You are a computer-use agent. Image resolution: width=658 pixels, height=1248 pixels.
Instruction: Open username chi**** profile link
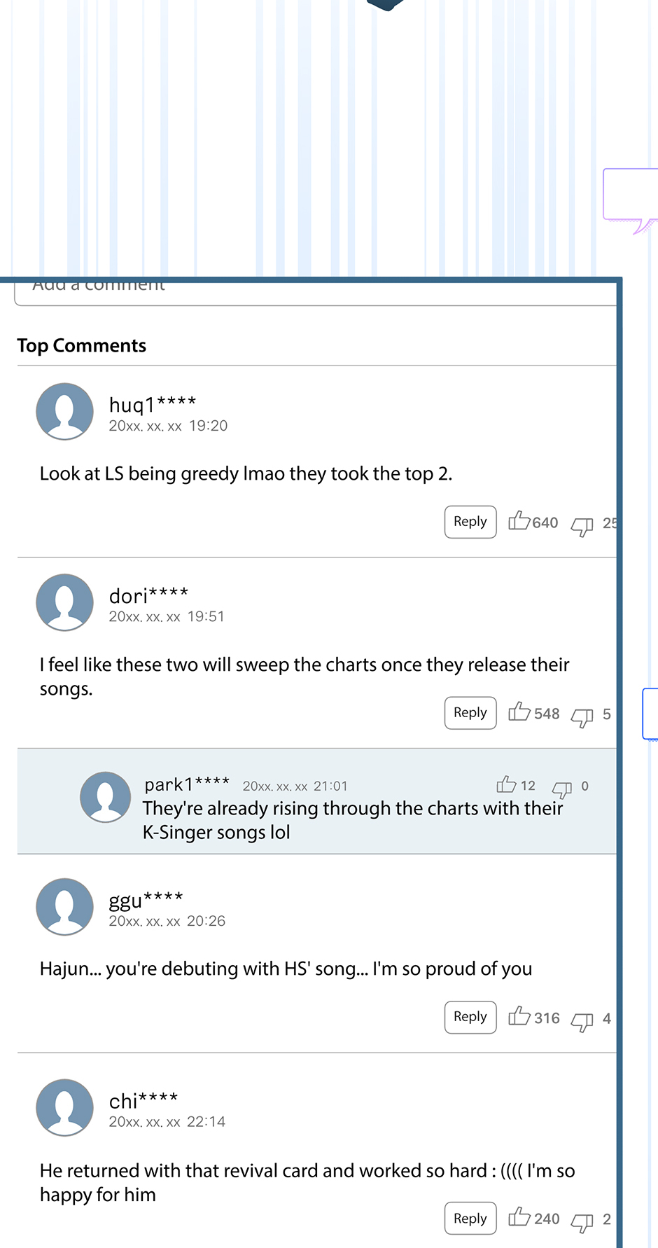pos(143,1101)
